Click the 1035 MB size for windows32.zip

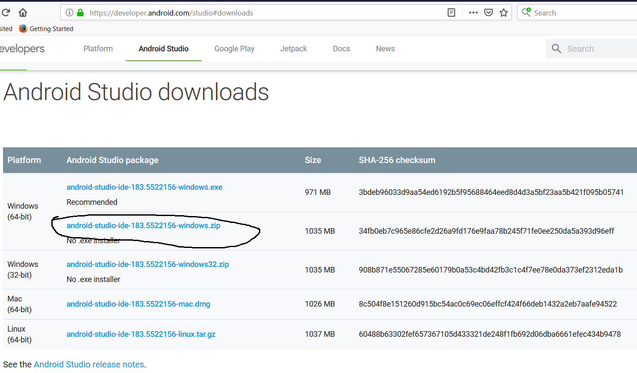click(320, 270)
